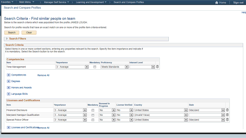
Task: Open Importance dropdown for Time Management
Action: 72,67
